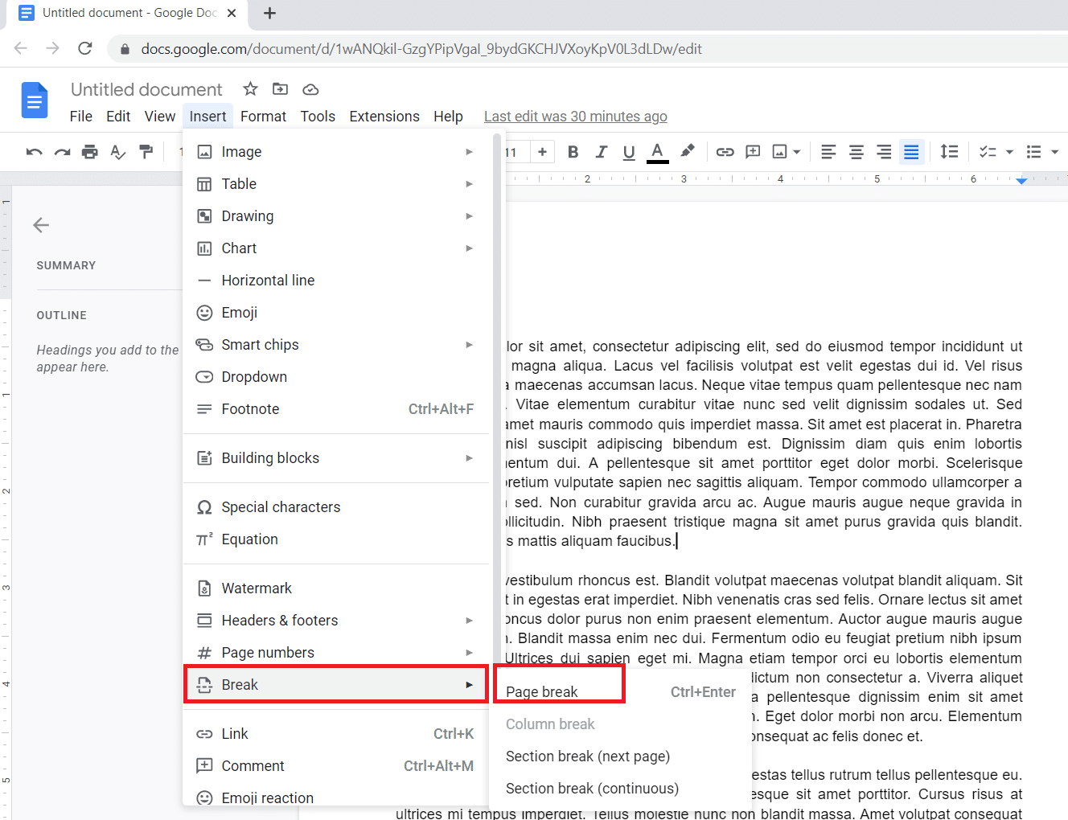The height and width of the screenshot is (820, 1068).
Task: Open the Extensions menu
Action: [x=384, y=116]
